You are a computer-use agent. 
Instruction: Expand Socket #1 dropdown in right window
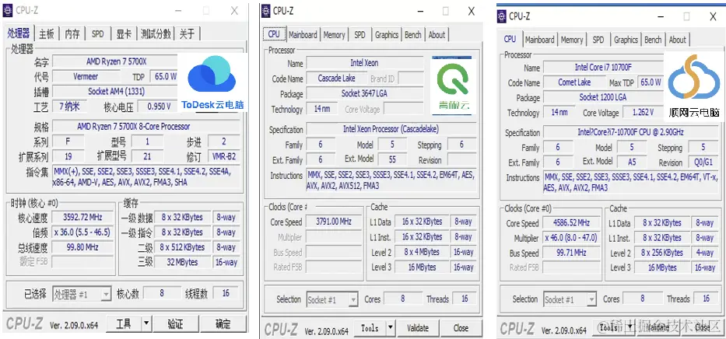[591, 299]
